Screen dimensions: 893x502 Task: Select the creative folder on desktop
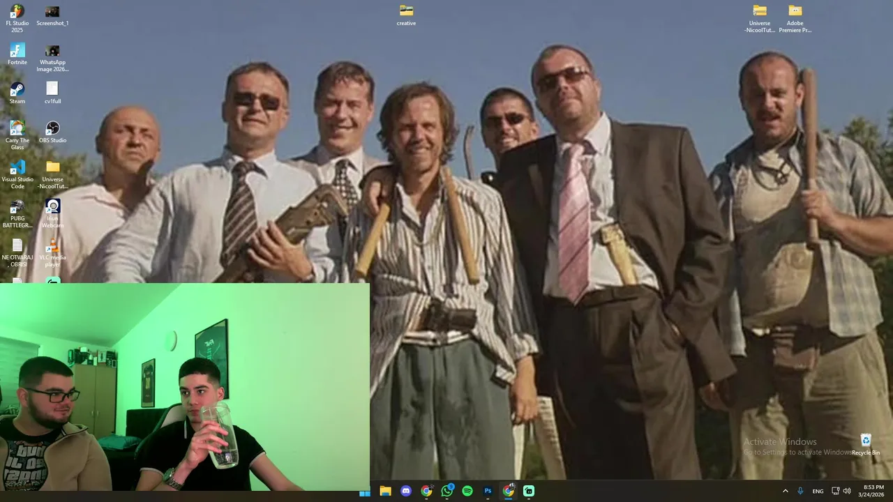tap(406, 16)
